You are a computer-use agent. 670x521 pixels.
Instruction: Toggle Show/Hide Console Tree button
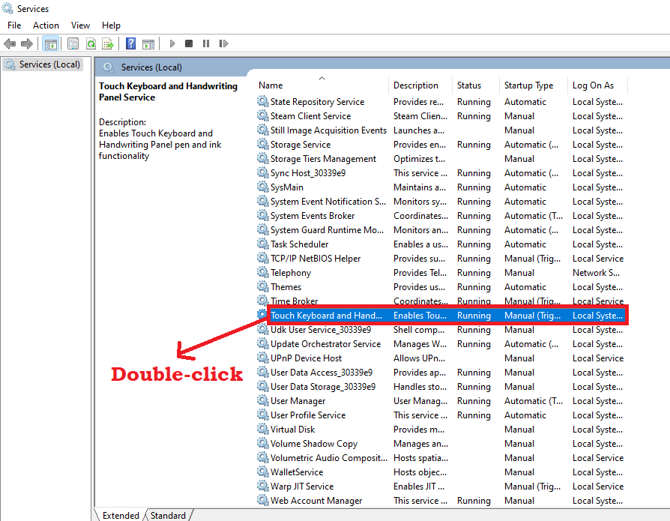coord(51,44)
